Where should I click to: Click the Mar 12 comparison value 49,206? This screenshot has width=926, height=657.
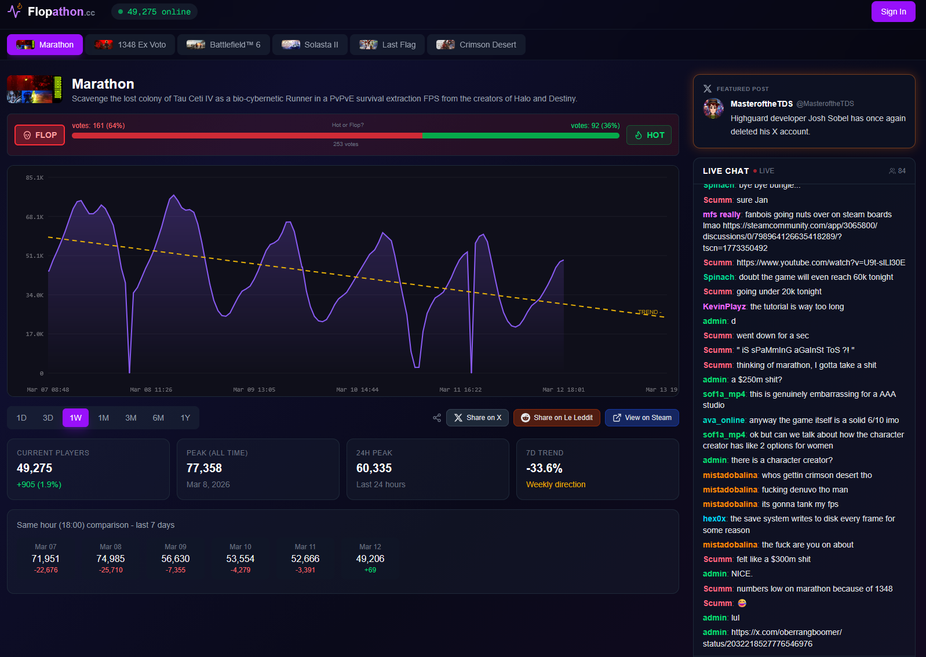370,559
